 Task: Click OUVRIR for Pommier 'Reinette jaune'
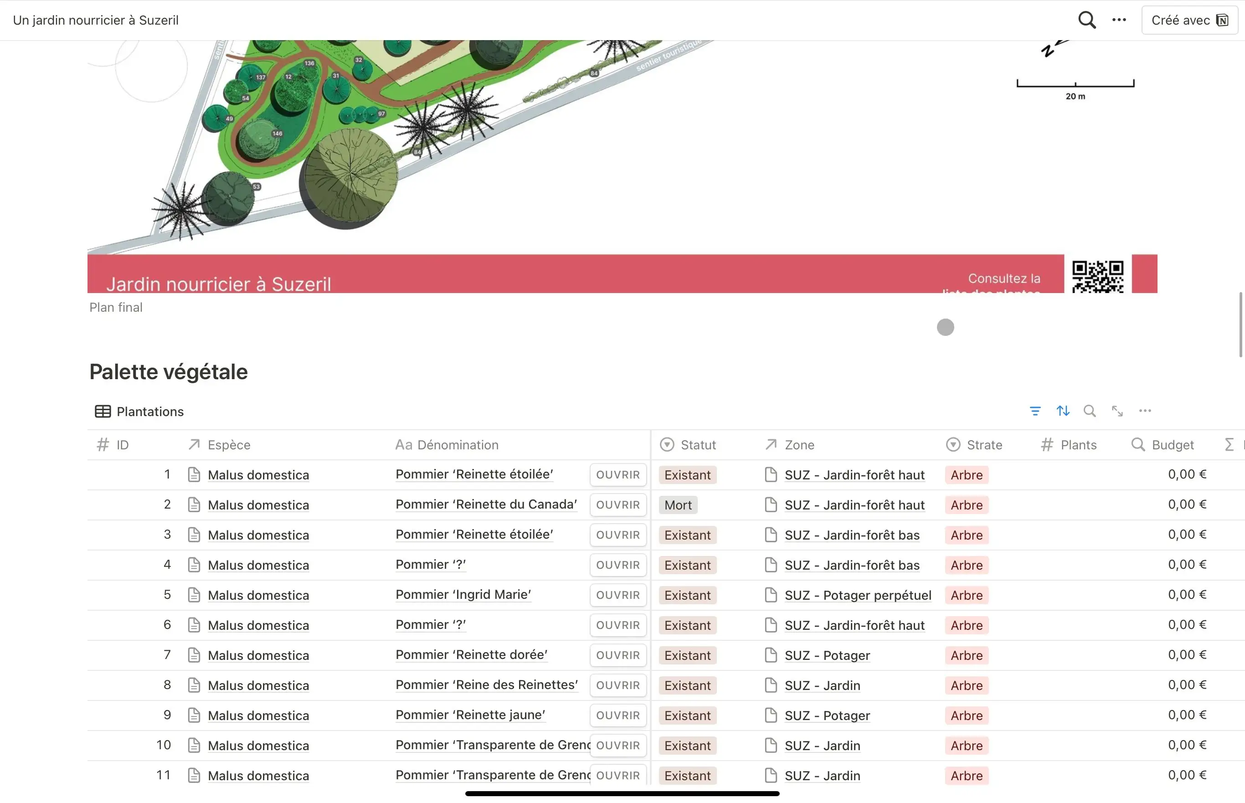tap(618, 715)
